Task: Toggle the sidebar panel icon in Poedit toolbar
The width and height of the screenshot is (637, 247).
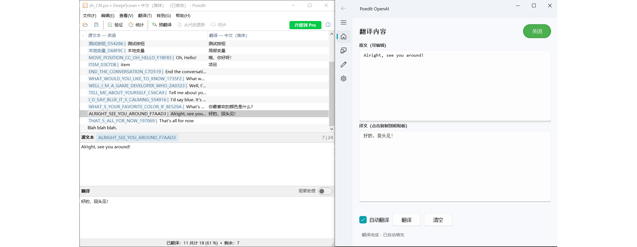Action: [x=328, y=25]
